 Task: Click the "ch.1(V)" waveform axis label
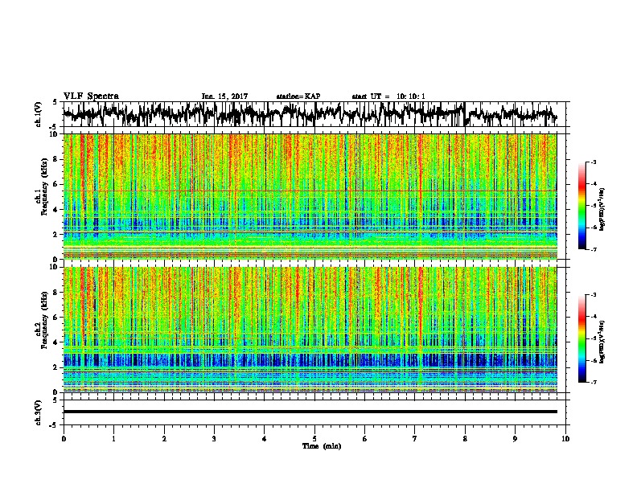click(x=39, y=114)
